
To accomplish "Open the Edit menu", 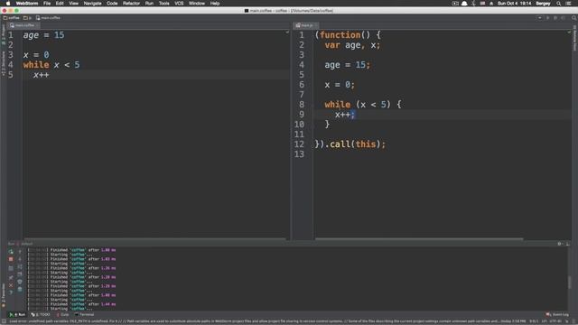I will 60,4.
